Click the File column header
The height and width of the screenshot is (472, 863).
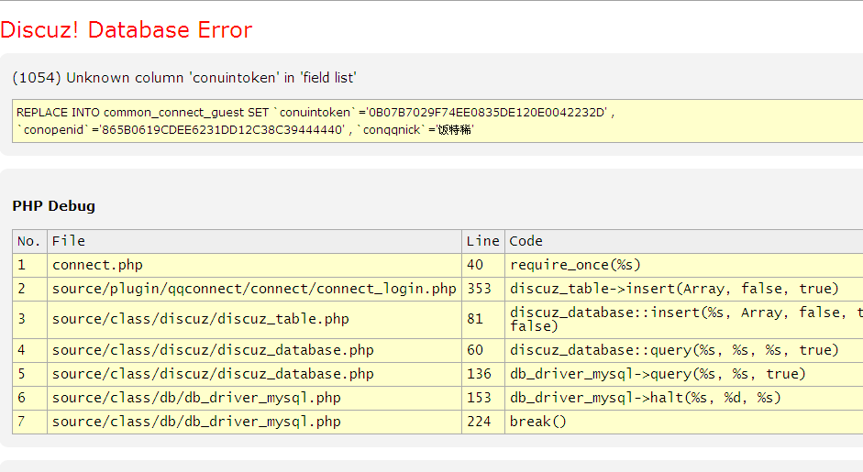69,241
